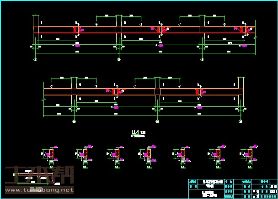Viewport: 278px width, 199px height.
Task: Click rightmost red splice marker on upper beam
Action: coord(242,30)
